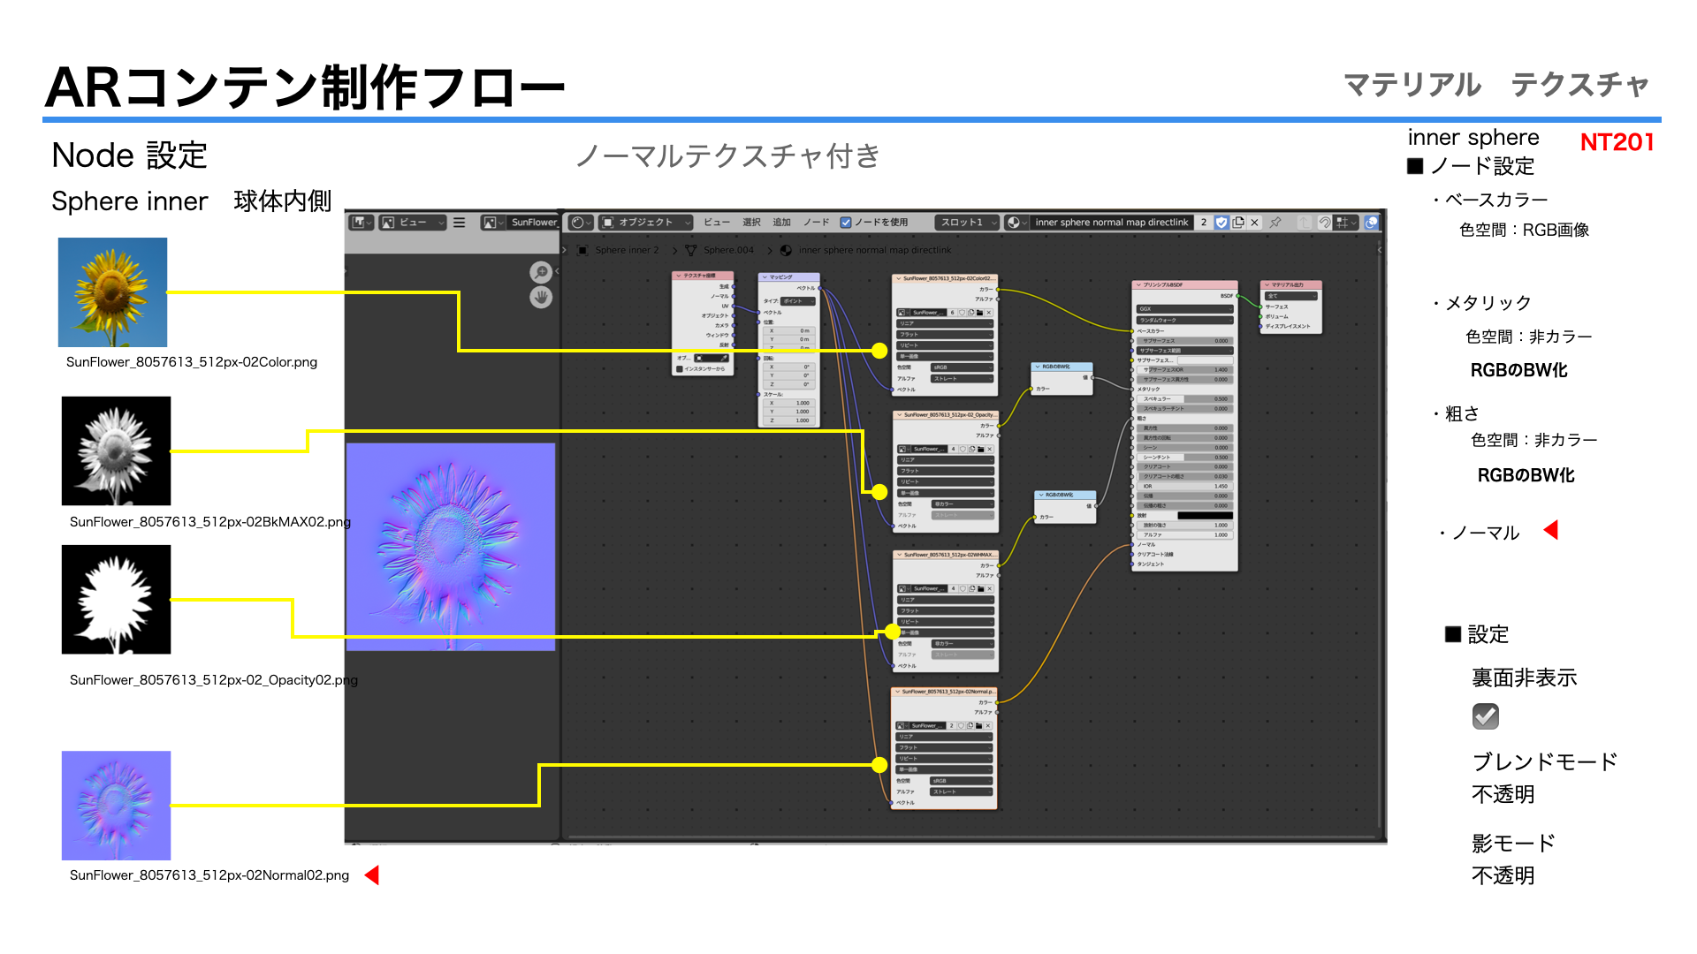Click the IOR value field in Principled BSDF
Image resolution: width=1697 pixels, height=954 pixels.
click(1184, 487)
